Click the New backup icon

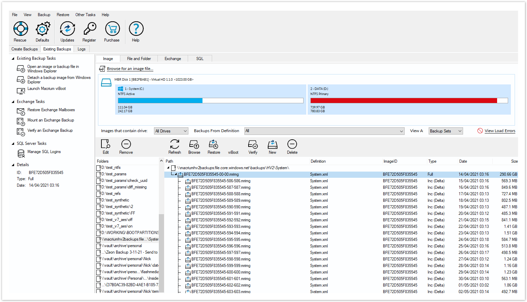(x=273, y=144)
